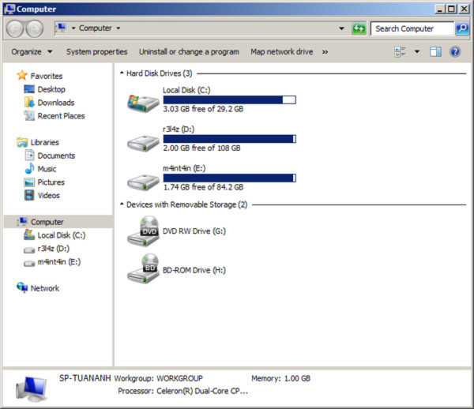Image resolution: width=474 pixels, height=409 pixels.
Task: Click the Libraries folder icon
Action: (22, 142)
